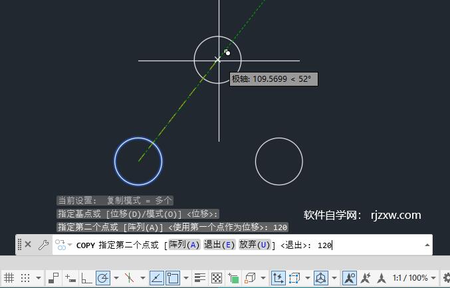
Task: Open 3D object snap dropdown arrow
Action: click(263, 278)
